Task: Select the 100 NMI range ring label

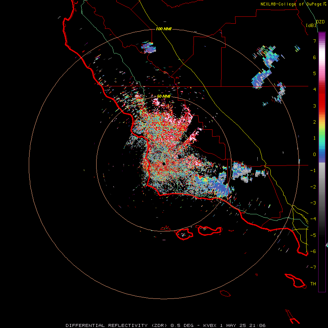Action: coord(164,29)
